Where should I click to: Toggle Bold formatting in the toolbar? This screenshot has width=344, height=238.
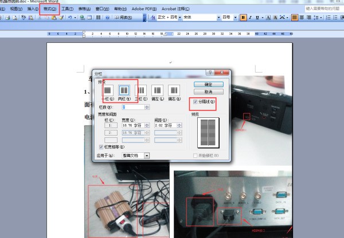pyautogui.click(x=243, y=18)
